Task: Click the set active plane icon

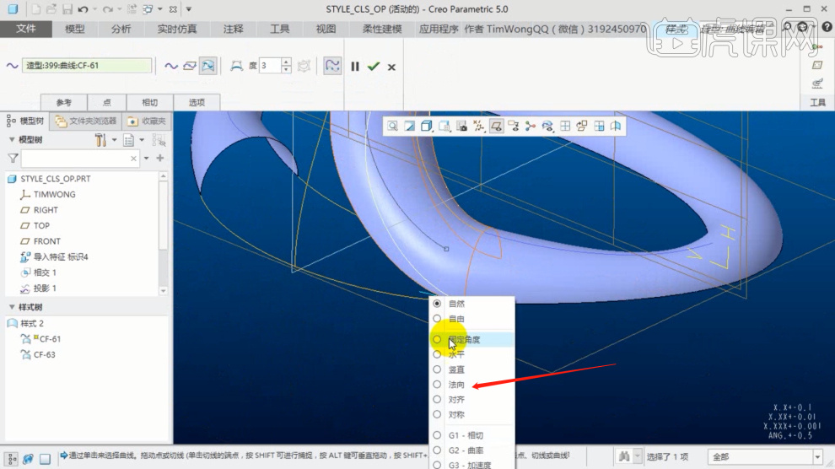Action: pyautogui.click(x=582, y=127)
